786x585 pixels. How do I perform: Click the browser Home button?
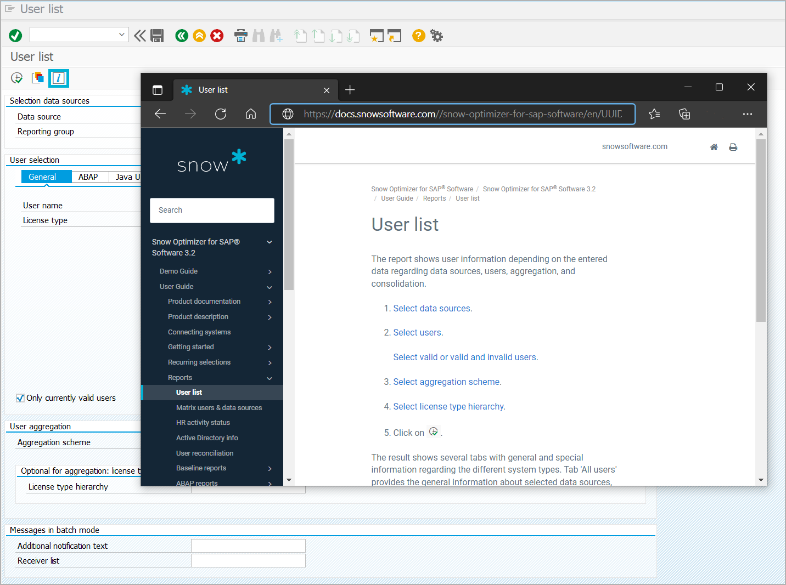tap(251, 114)
